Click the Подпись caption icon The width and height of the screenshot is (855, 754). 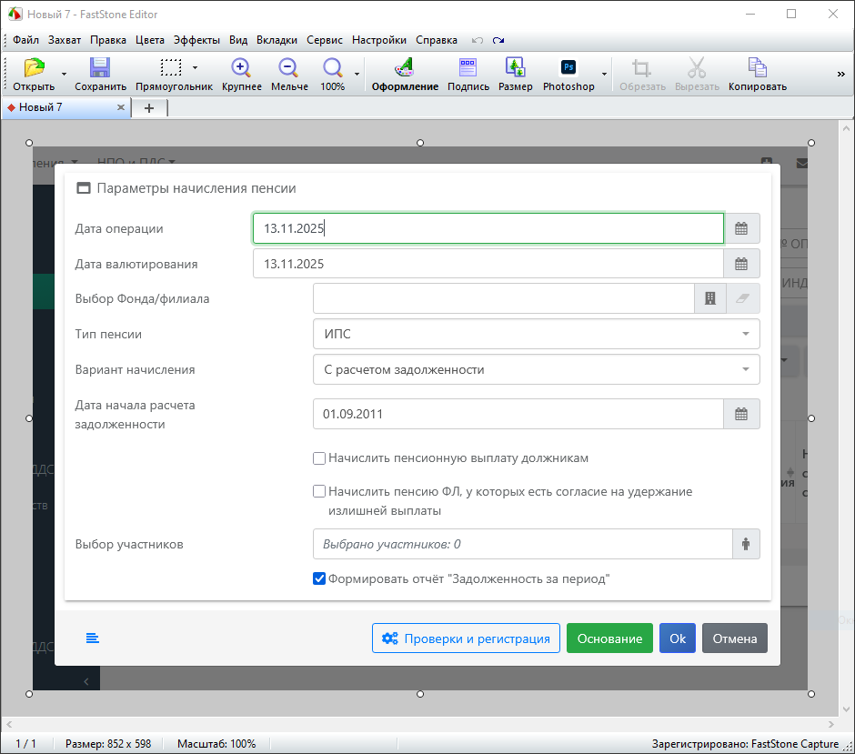[468, 68]
